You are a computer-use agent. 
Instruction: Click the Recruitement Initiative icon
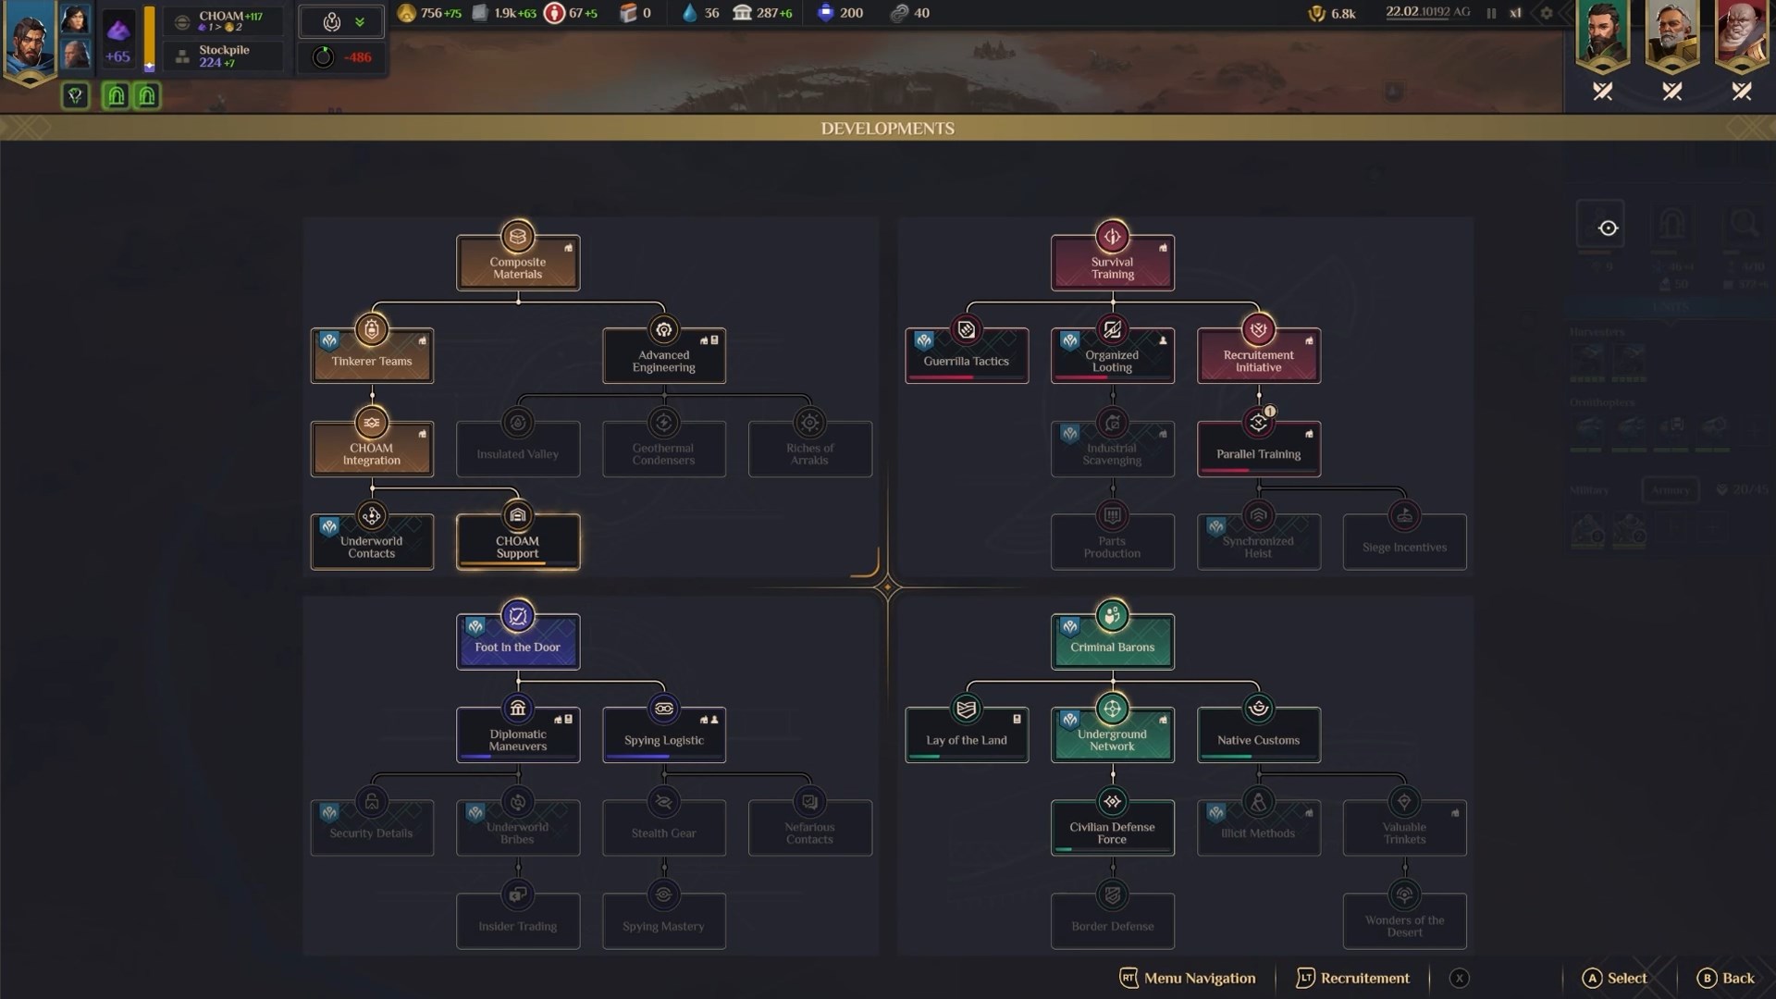1259,330
